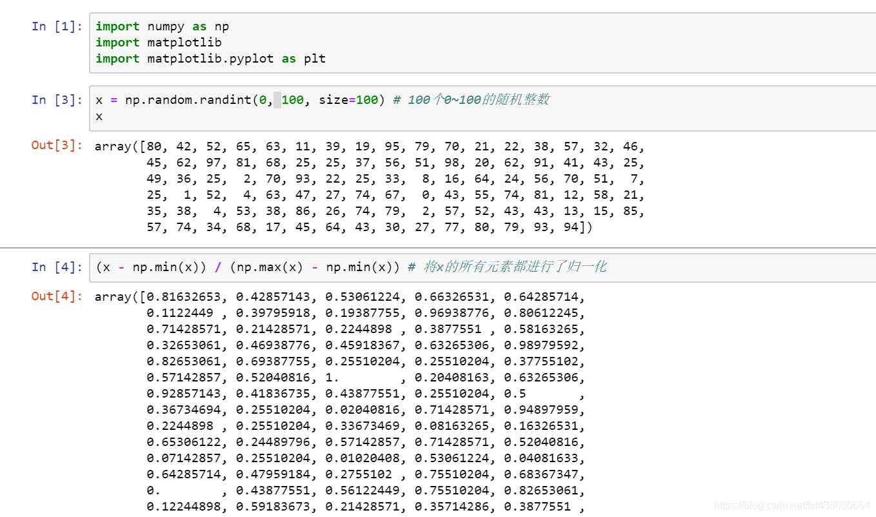876x517 pixels.
Task: Click Out[3] row starting '49, 36, 25'
Action: 395,179
